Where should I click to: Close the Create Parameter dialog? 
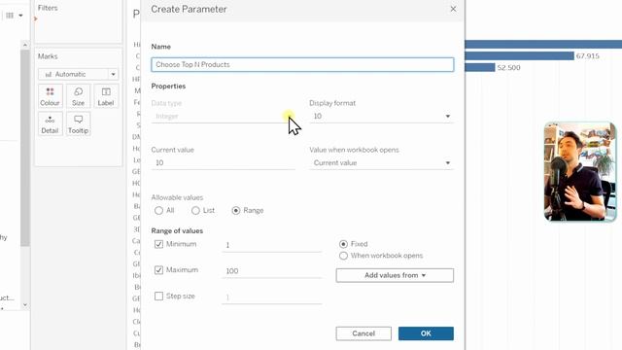point(453,9)
